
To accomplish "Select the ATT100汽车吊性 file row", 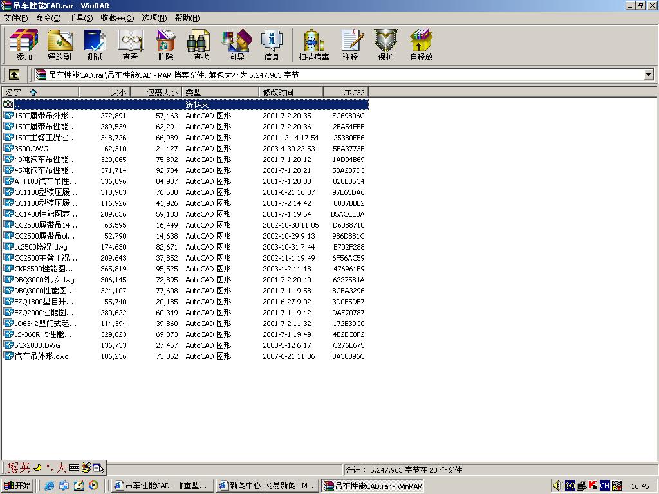I will tap(185, 181).
